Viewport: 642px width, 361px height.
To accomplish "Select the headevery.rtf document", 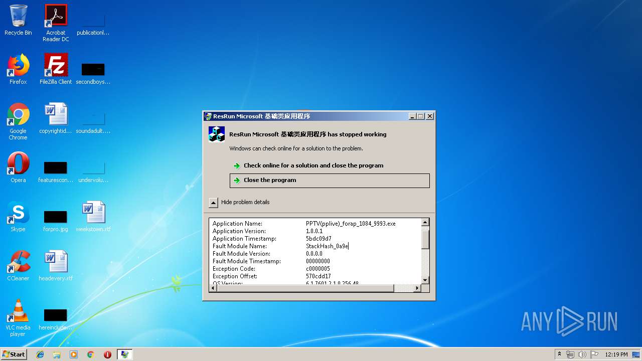I will (x=56, y=266).
